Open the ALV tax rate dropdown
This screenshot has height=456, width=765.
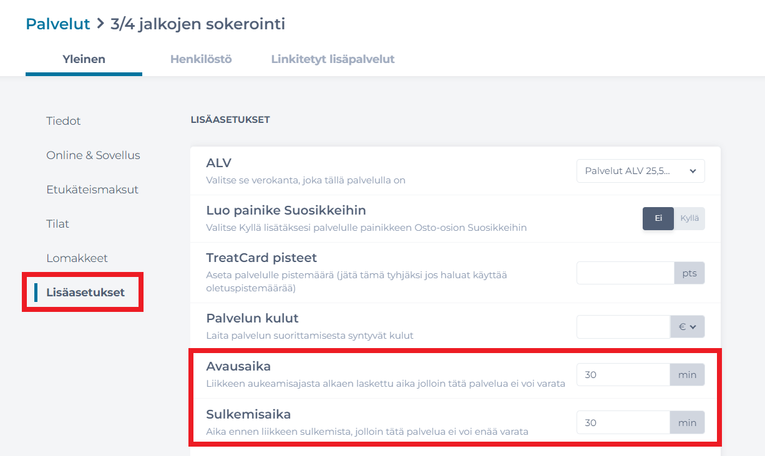[640, 170]
